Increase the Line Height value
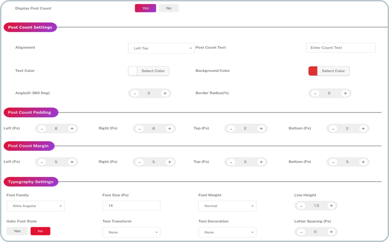389x242 pixels. point(331,206)
